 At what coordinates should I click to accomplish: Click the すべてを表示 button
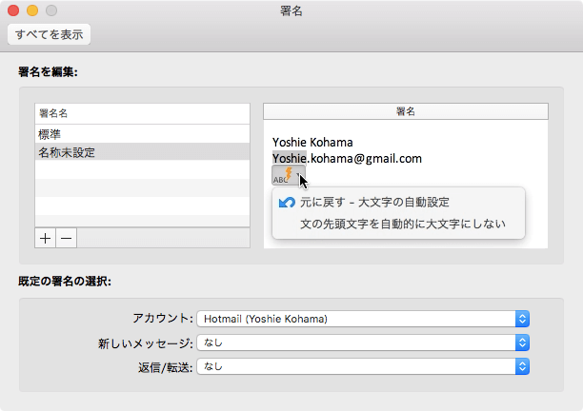pos(49,35)
